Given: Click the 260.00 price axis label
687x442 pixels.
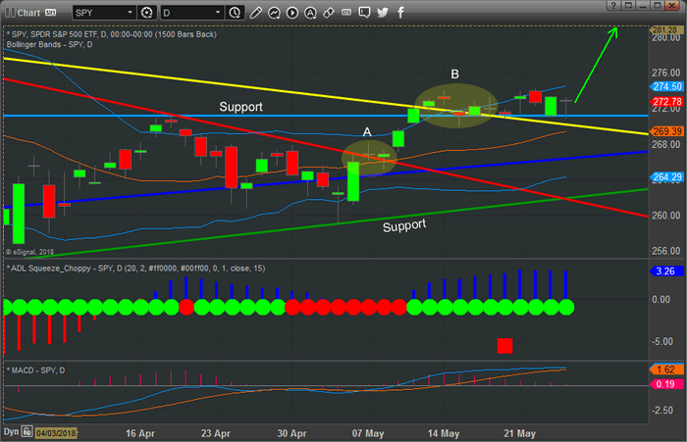Looking at the screenshot, I should point(666,216).
